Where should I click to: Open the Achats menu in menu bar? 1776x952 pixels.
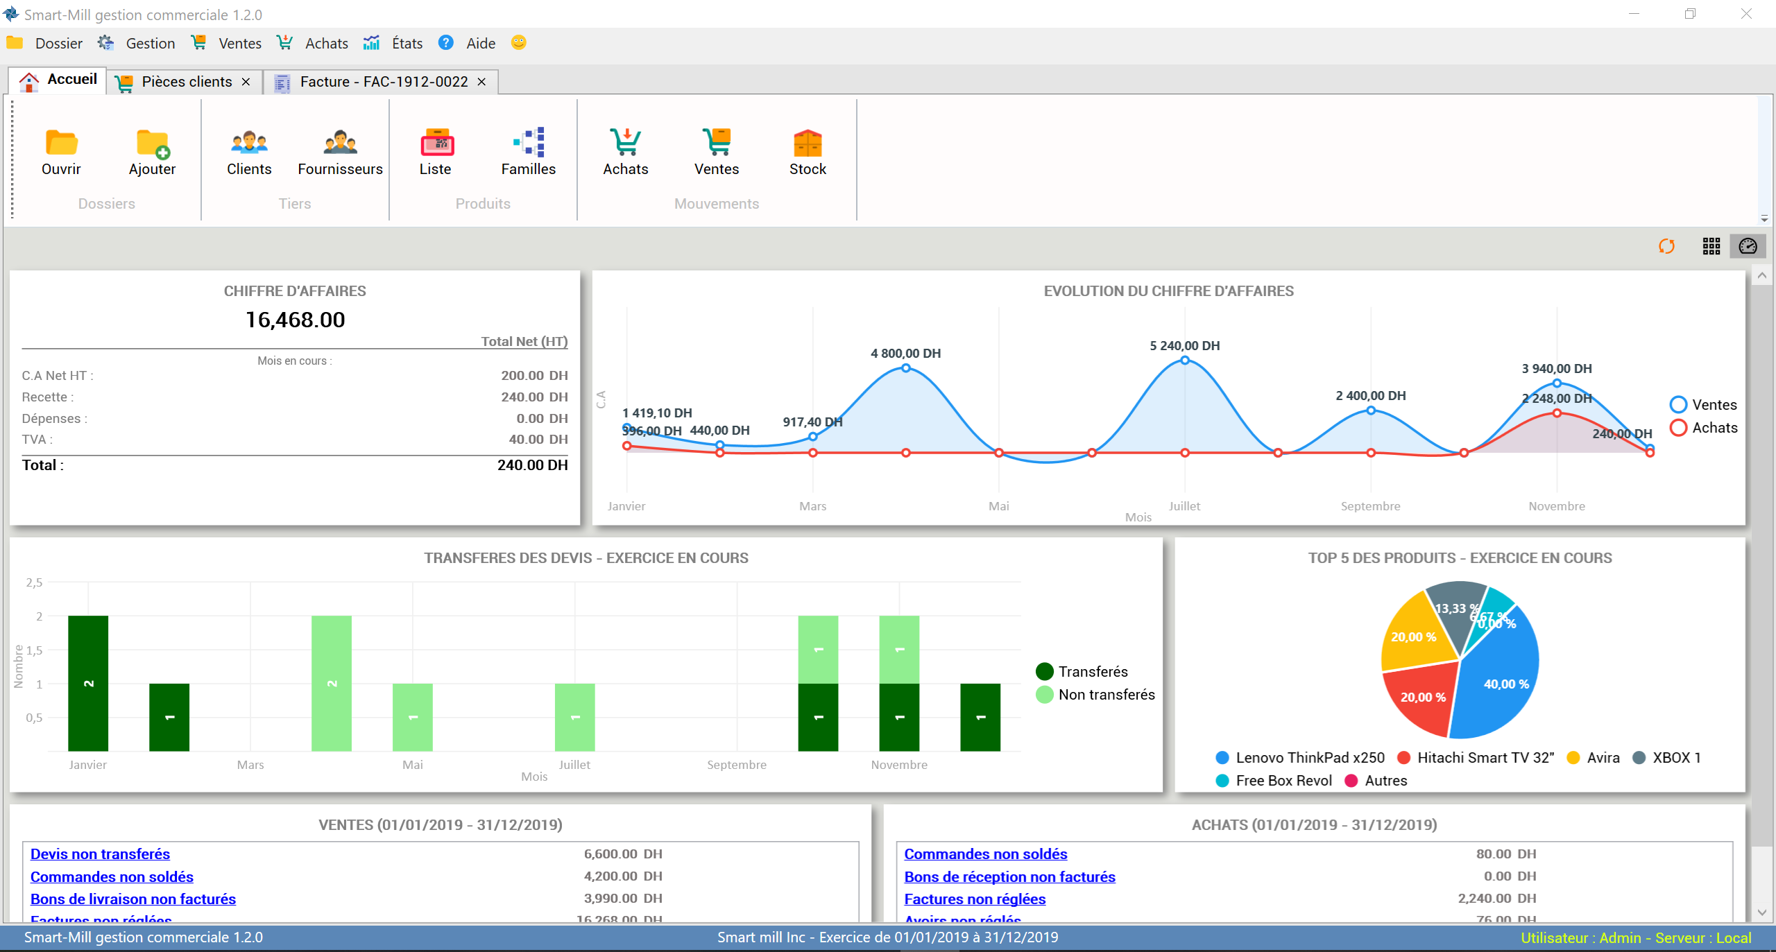tap(327, 44)
